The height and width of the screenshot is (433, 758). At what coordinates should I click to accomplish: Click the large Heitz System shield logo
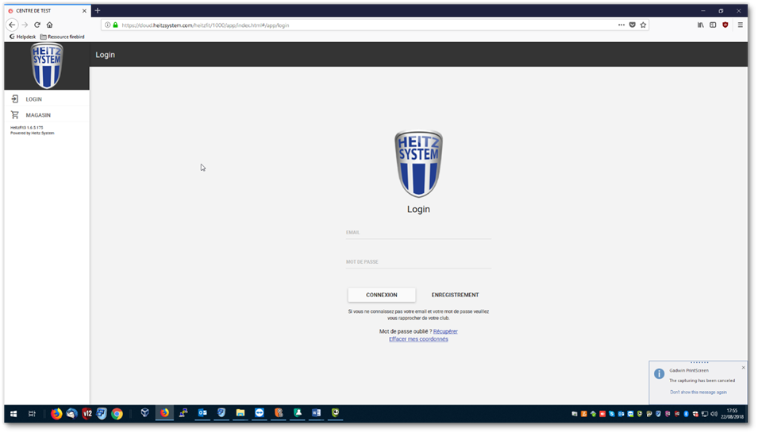click(418, 164)
